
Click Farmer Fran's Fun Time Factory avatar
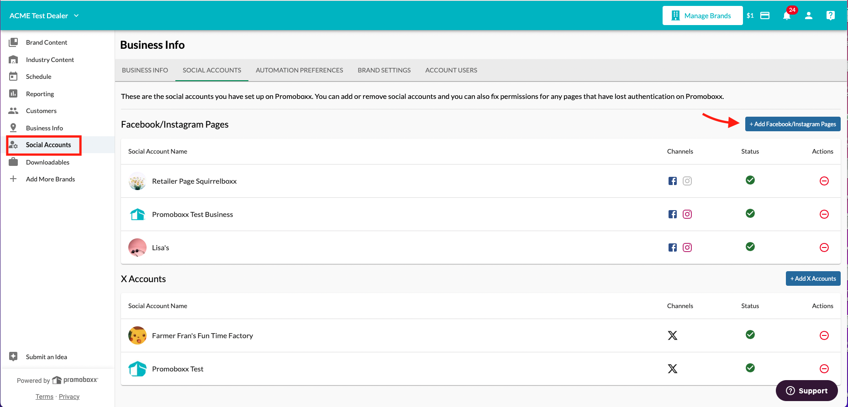(137, 335)
